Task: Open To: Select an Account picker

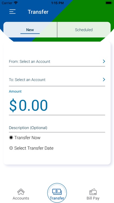Action: (x=57, y=80)
